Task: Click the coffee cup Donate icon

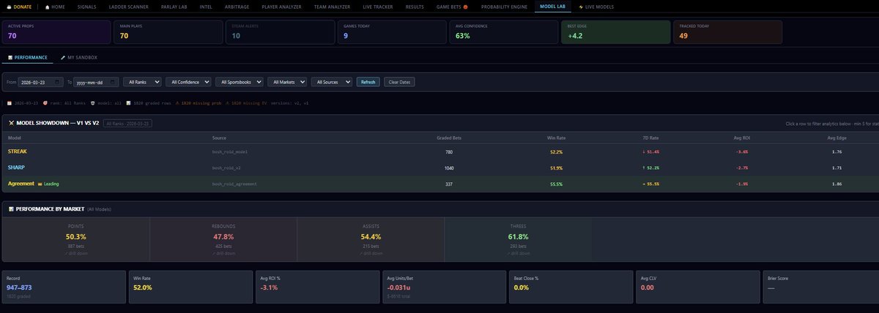Action: 8,7
